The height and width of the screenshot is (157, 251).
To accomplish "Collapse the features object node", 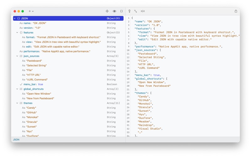I will [x=17, y=33].
